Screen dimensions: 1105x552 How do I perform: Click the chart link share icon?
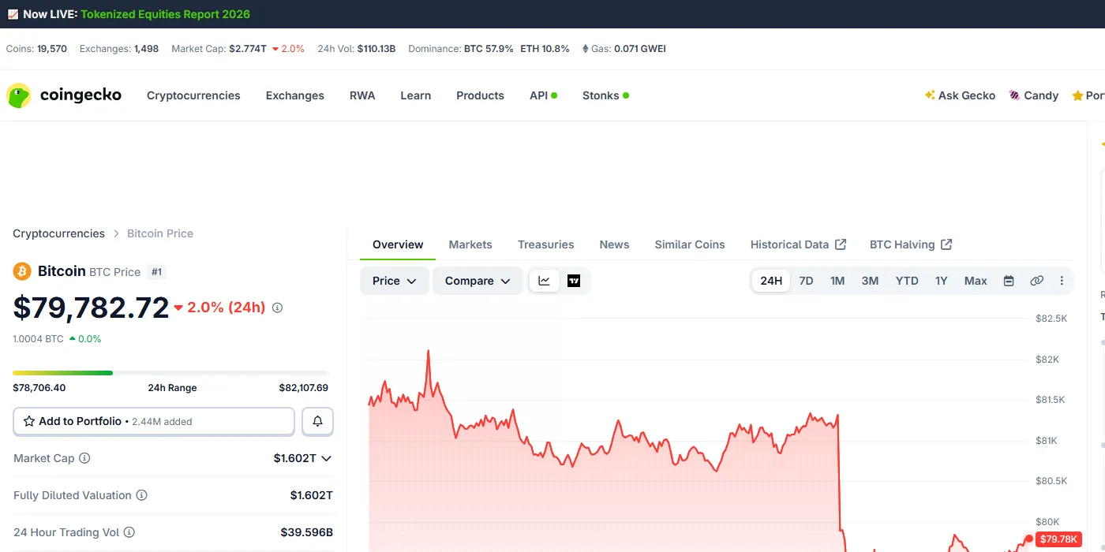tap(1037, 281)
